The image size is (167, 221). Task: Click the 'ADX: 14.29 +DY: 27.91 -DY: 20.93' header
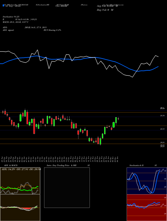click(x=21, y=169)
